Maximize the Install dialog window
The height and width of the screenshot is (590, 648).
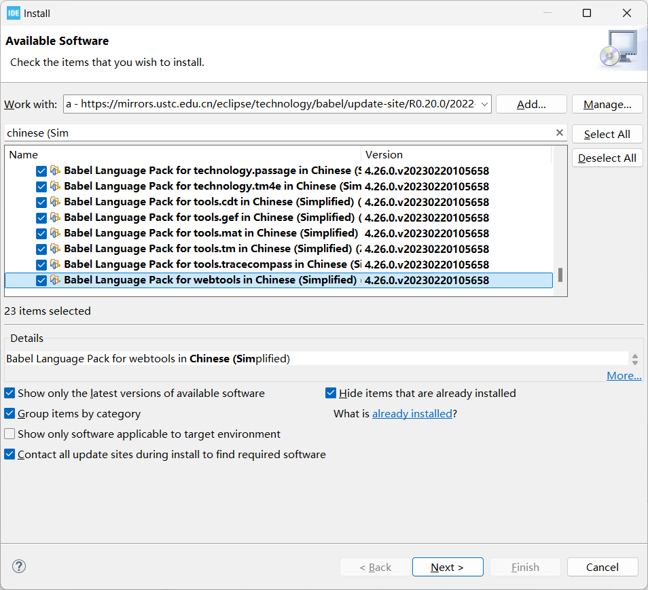click(x=587, y=13)
